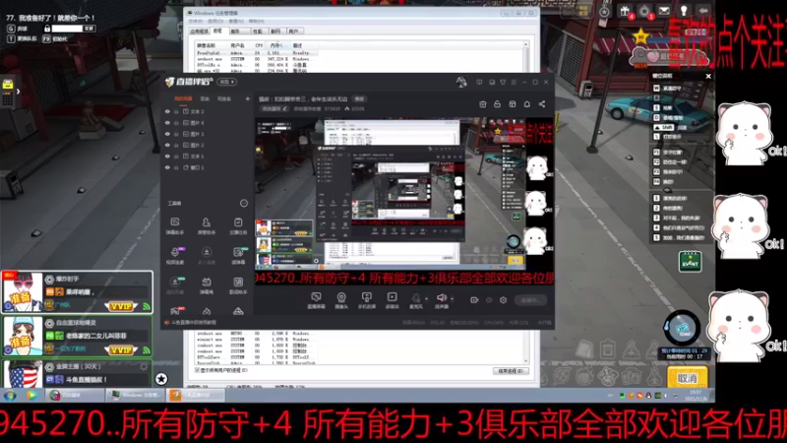Add a new scene with the plus icon
Image resolution: width=787 pixels, height=443 pixels.
248,99
